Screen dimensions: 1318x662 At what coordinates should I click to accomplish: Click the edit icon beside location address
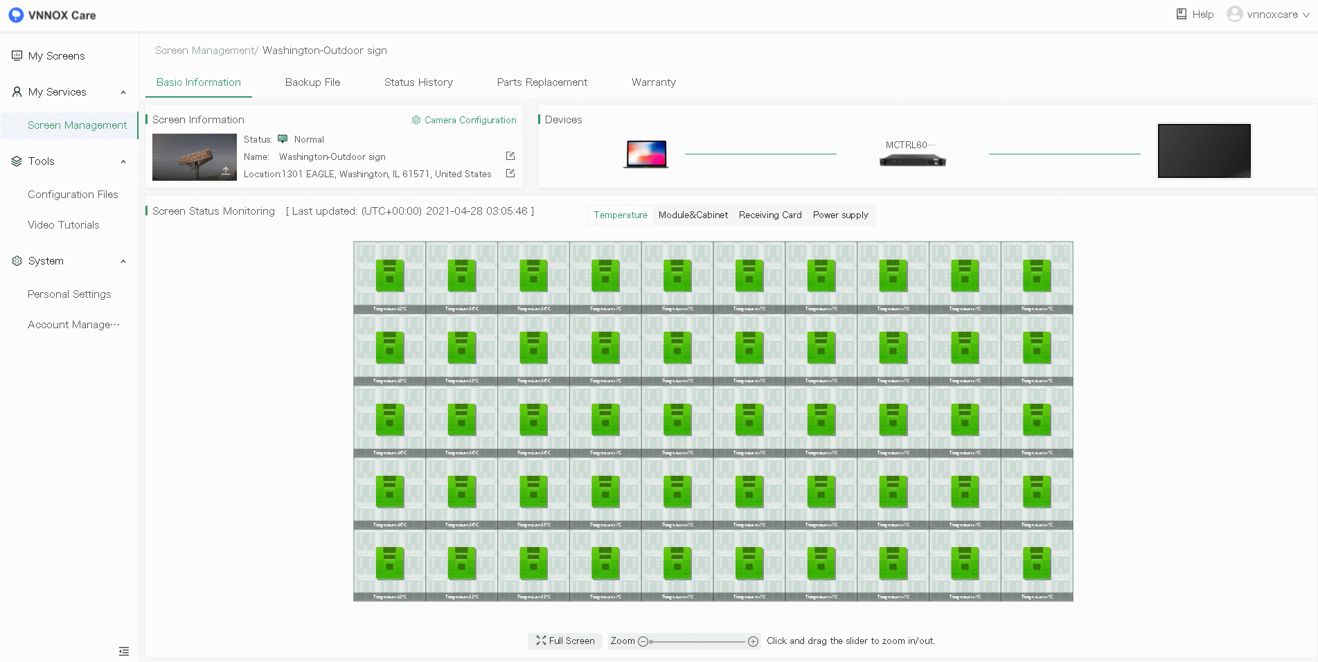pos(510,174)
